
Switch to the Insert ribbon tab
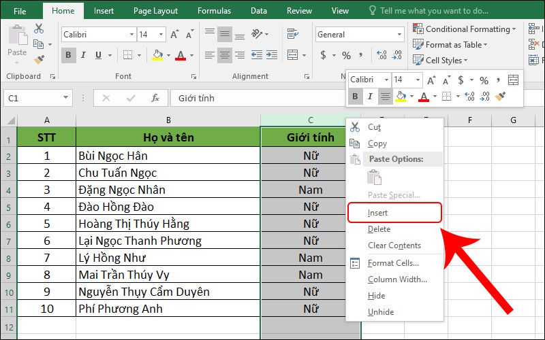click(x=104, y=11)
